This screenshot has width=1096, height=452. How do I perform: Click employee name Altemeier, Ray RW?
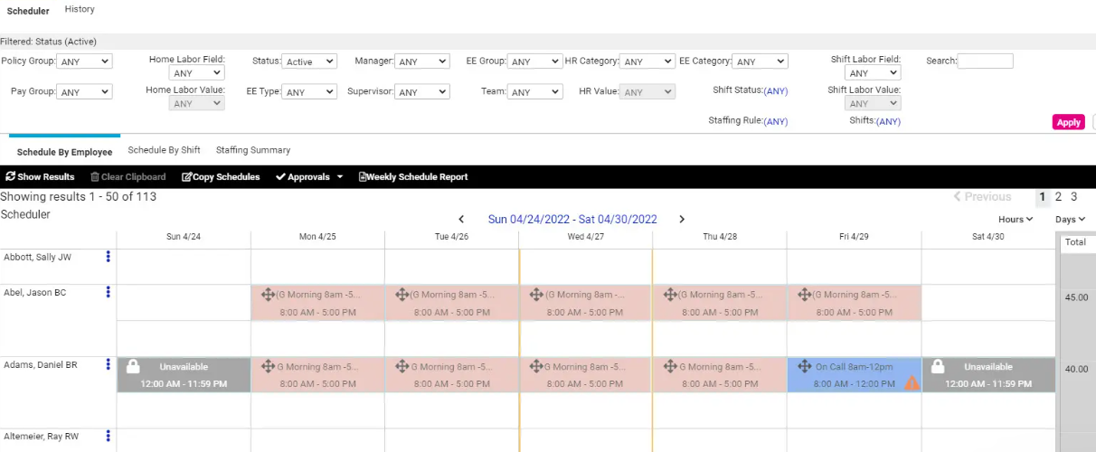point(42,436)
